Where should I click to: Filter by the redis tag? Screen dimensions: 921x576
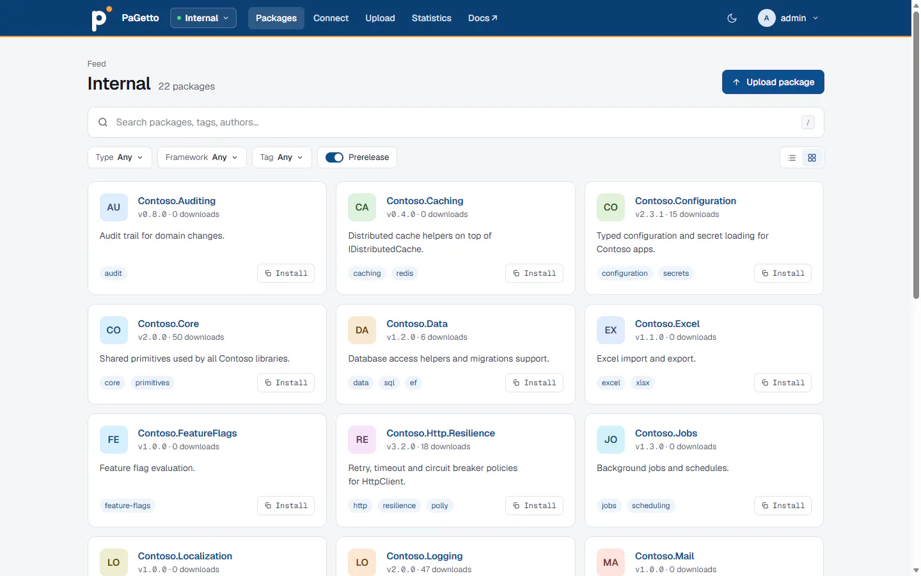coord(405,273)
